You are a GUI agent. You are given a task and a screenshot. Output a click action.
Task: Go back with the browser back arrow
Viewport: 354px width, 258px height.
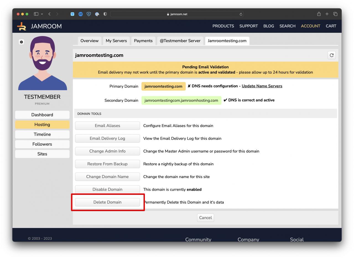coord(50,14)
